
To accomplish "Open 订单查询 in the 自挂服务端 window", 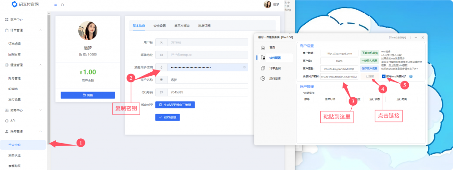I will coord(275,68).
